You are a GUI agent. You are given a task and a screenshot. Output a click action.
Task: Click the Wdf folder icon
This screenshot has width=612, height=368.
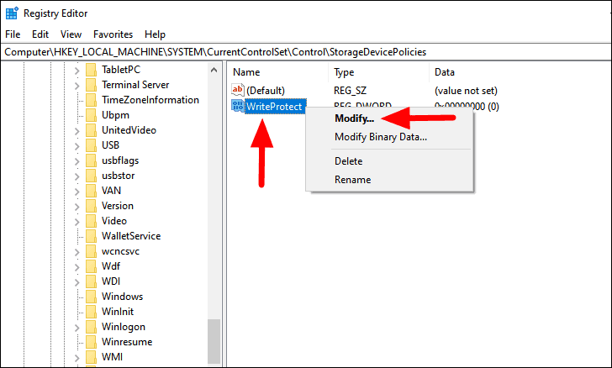[91, 266]
